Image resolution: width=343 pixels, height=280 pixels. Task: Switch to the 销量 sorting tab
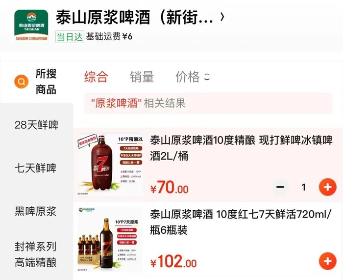[142, 77]
